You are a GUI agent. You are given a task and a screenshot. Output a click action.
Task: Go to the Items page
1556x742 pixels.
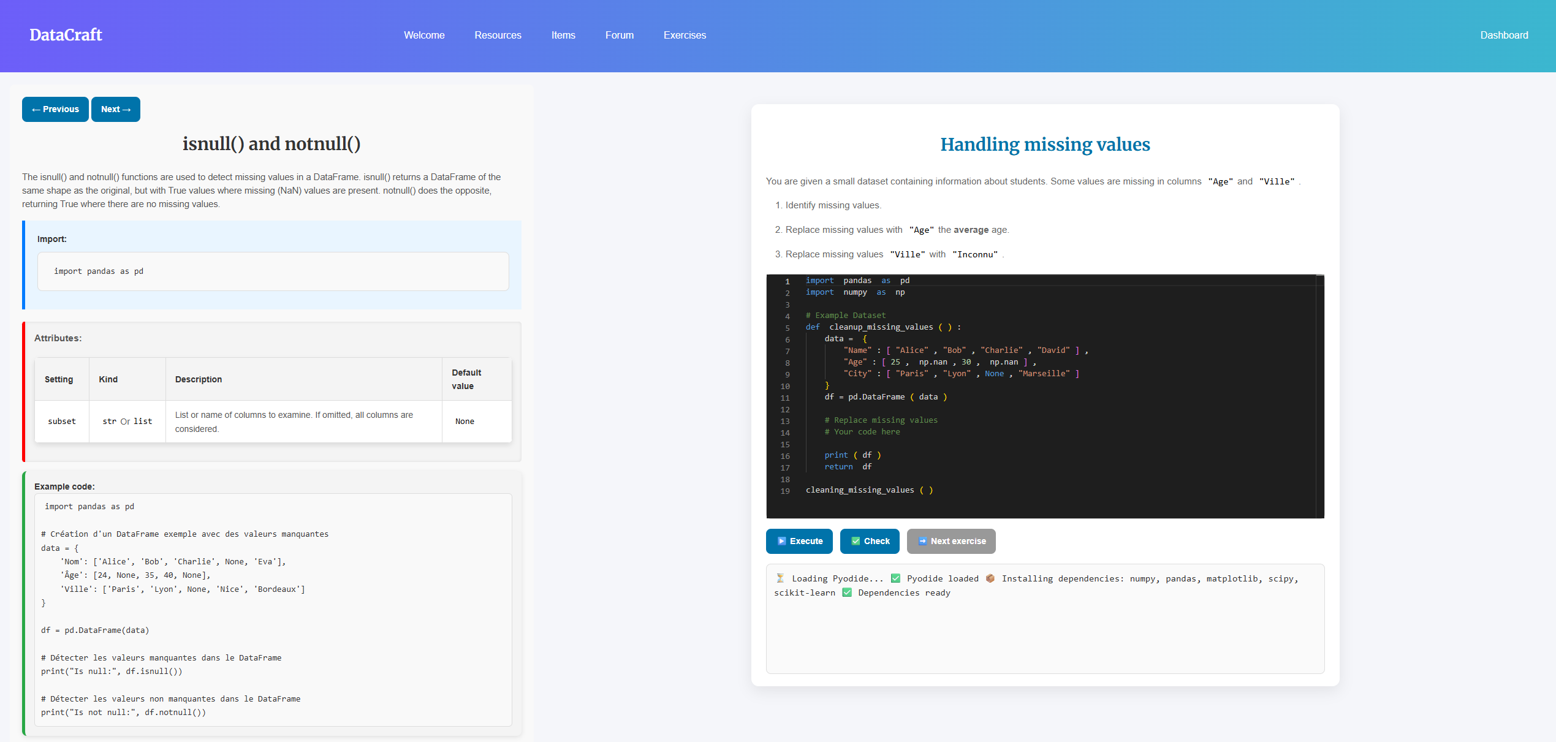pyautogui.click(x=563, y=35)
